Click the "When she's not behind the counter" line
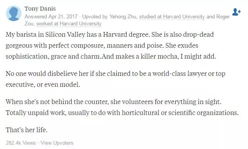248x149 pixels. click(113, 102)
